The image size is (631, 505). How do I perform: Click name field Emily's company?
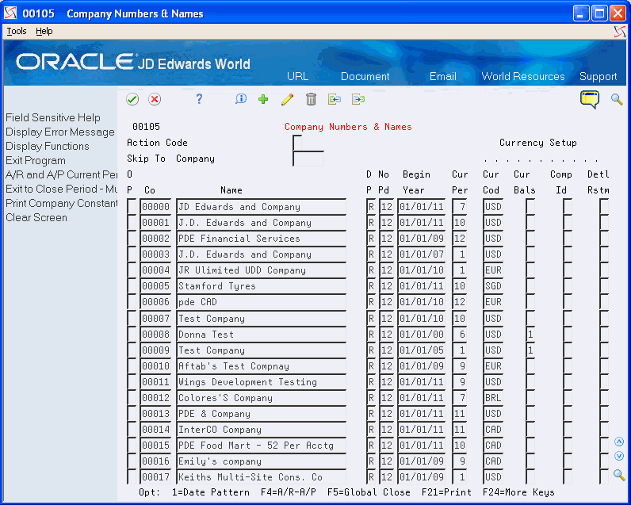click(261, 461)
